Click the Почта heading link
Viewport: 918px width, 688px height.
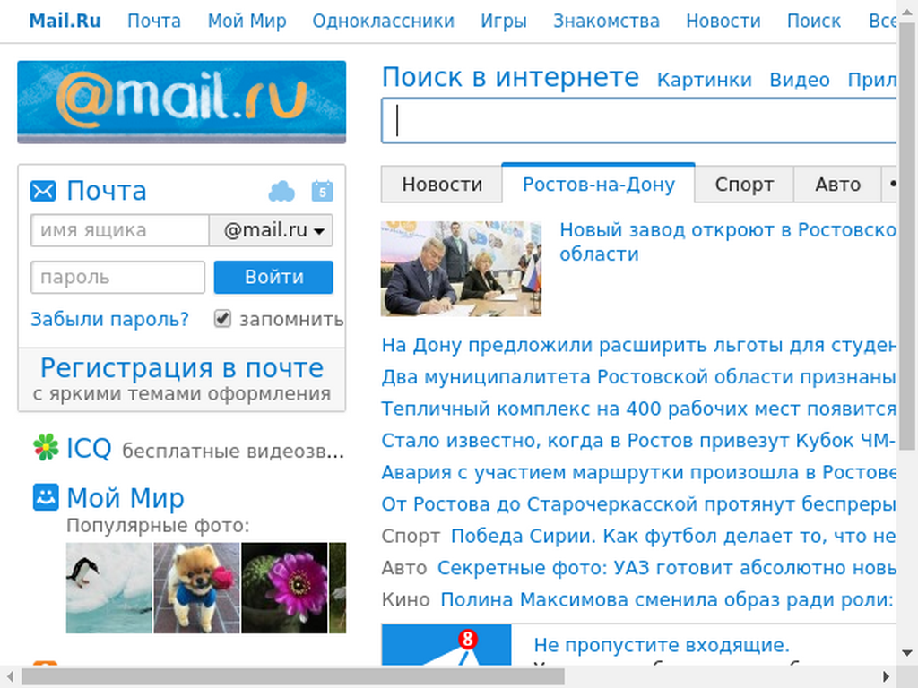(107, 192)
